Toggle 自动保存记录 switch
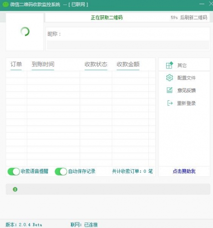213x228 pixels. tap(61, 171)
